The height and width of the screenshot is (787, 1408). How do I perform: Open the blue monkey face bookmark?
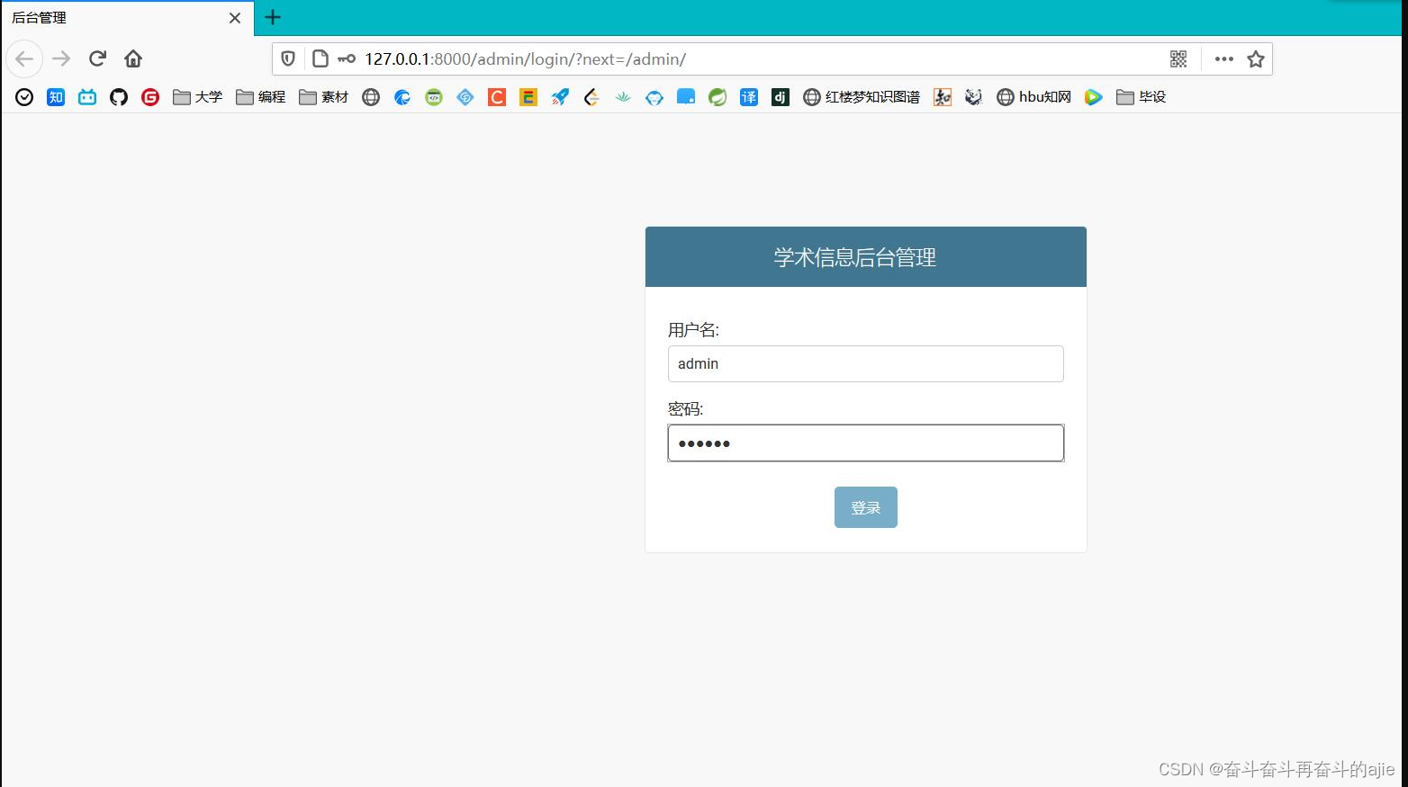pos(654,97)
